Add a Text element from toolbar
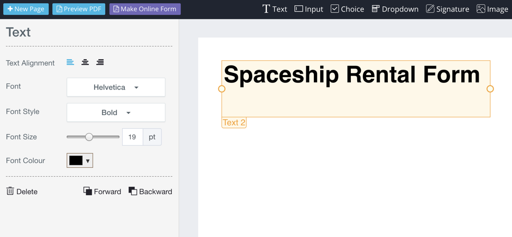The height and width of the screenshot is (237, 512). tap(275, 9)
